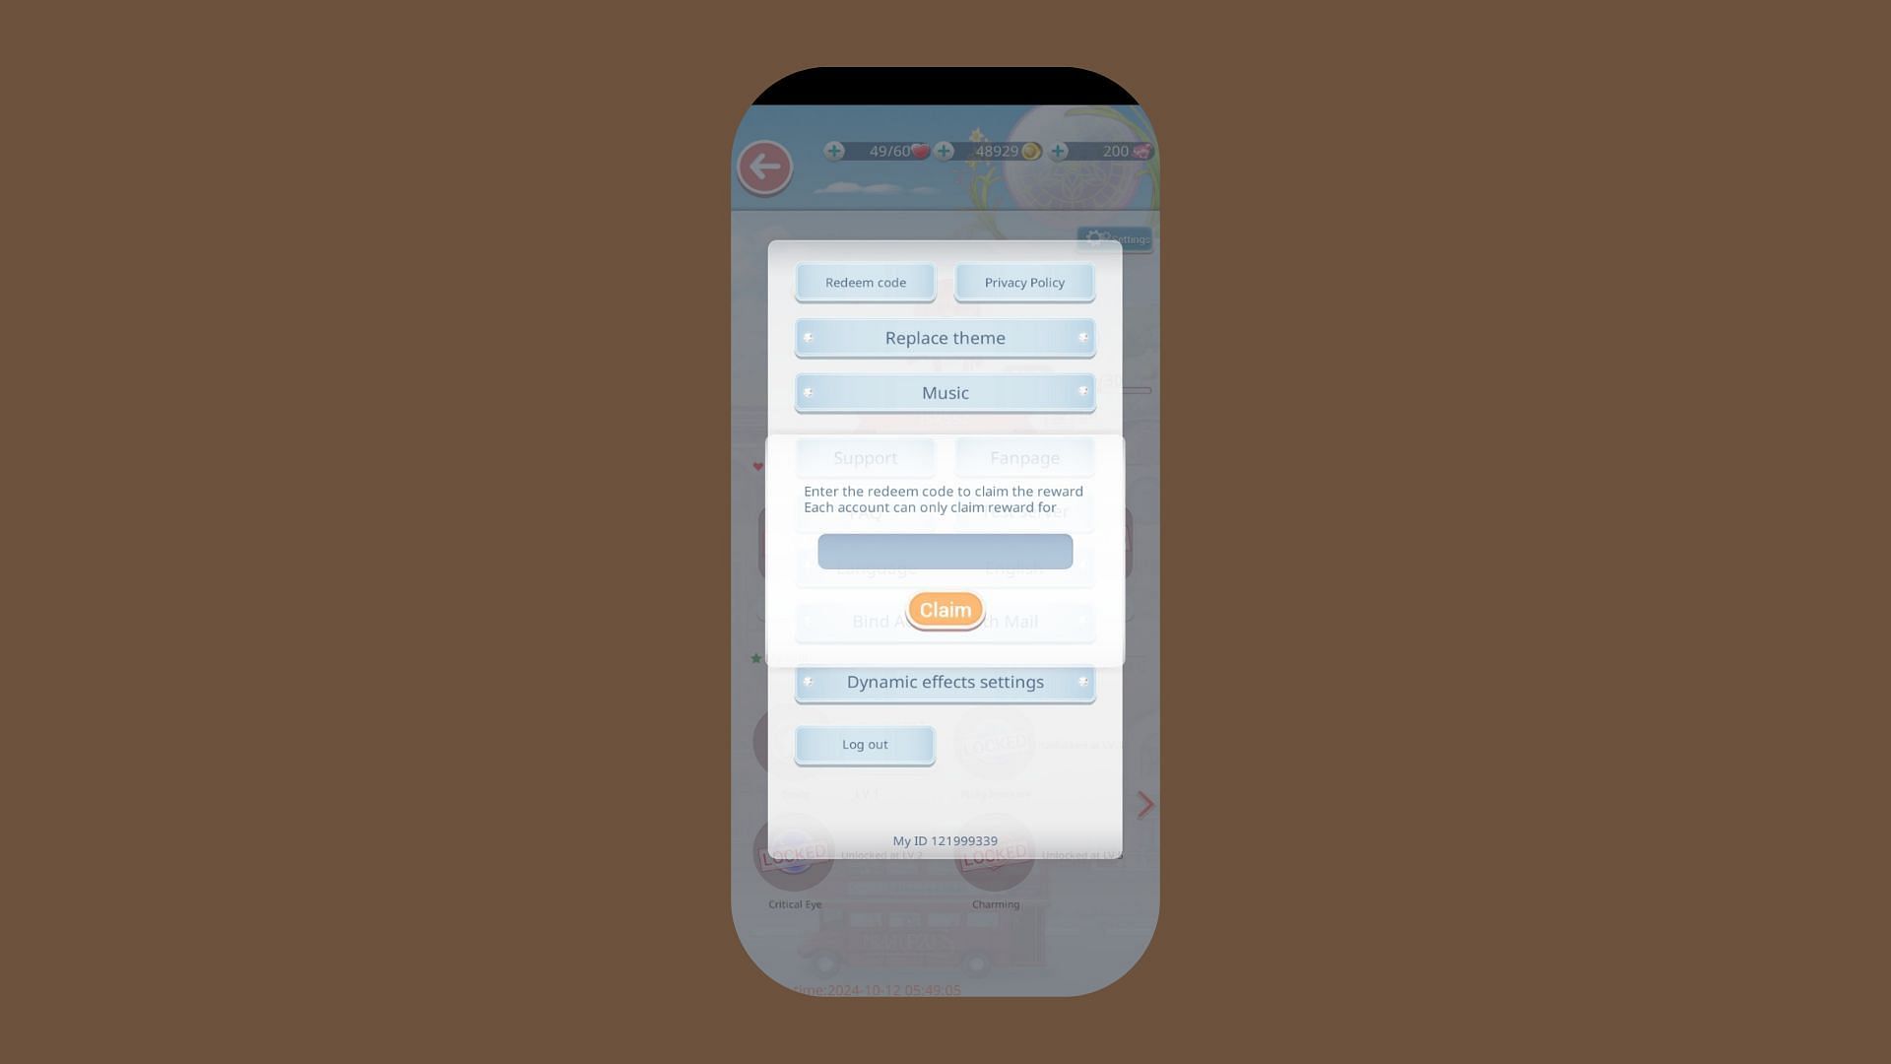The width and height of the screenshot is (1891, 1064).
Task: Click the plus icon next to lives
Action: click(x=832, y=151)
